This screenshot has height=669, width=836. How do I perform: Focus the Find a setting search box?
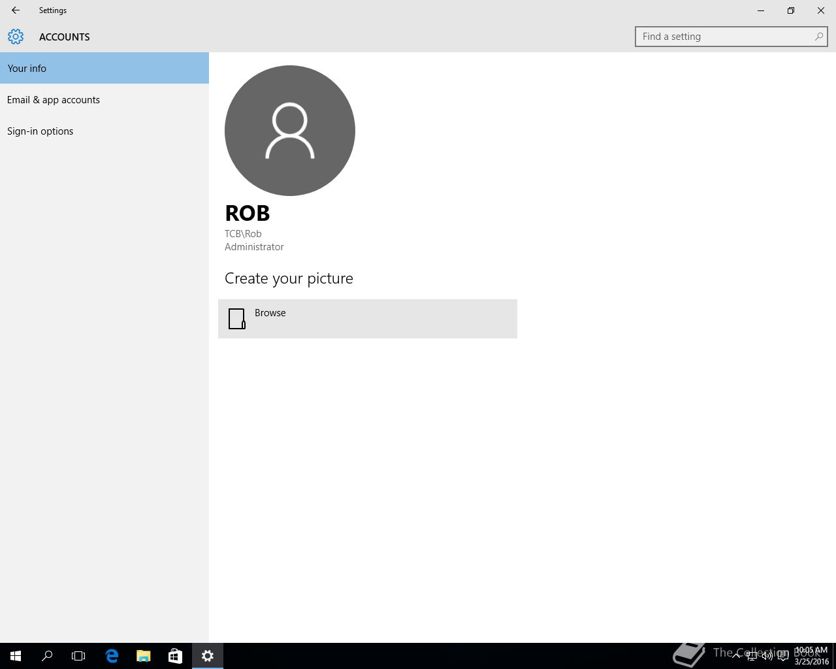coord(731,37)
